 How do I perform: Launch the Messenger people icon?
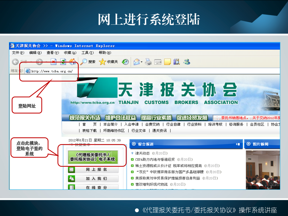click(x=187, y=62)
